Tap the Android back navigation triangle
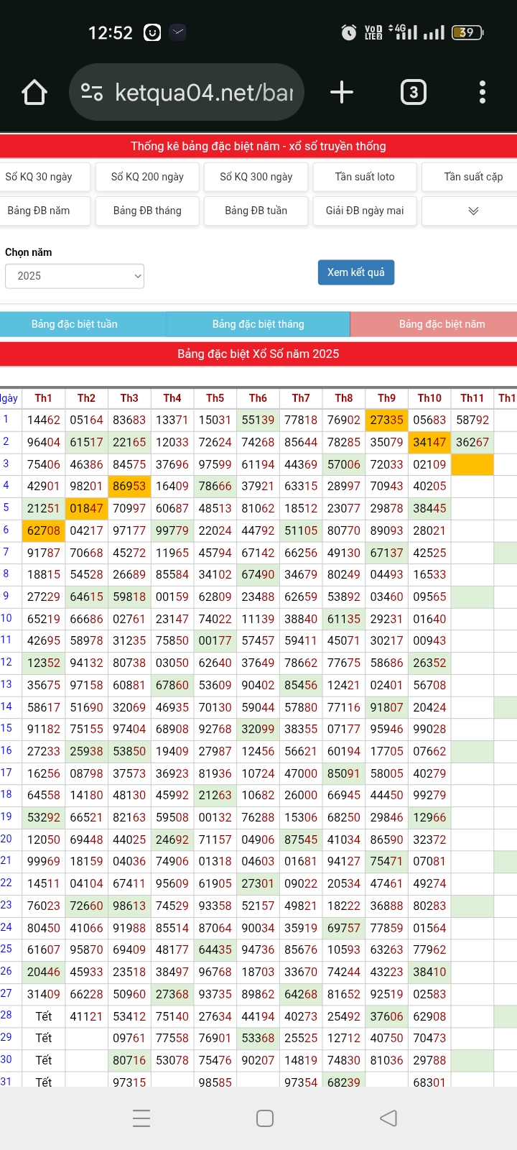Viewport: 517px width, 1150px height. tap(388, 1118)
